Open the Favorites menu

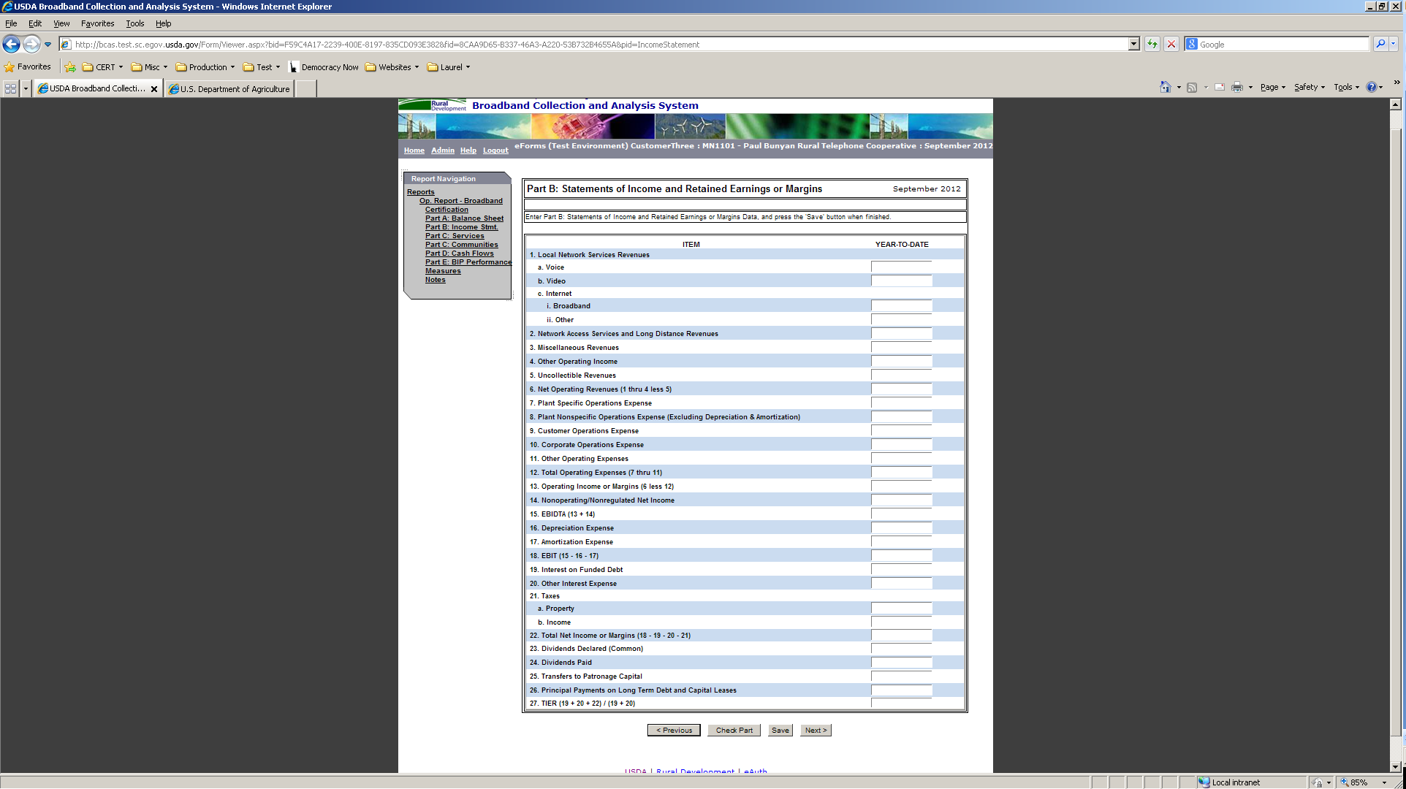[97, 23]
